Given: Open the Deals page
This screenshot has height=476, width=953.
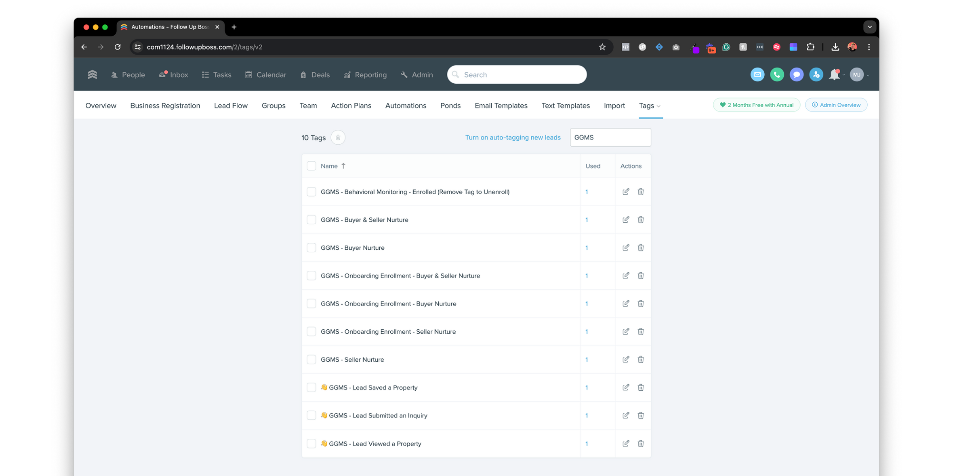Looking at the screenshot, I should [x=315, y=75].
